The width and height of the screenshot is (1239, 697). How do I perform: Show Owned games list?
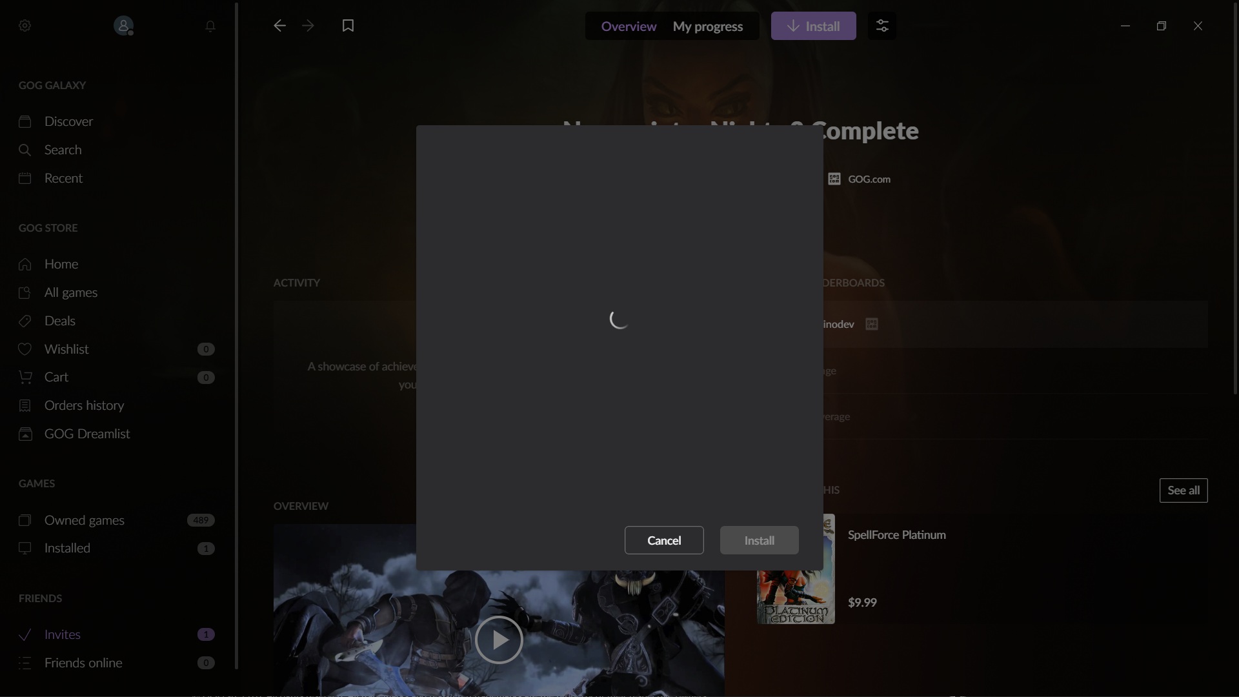[x=84, y=520]
